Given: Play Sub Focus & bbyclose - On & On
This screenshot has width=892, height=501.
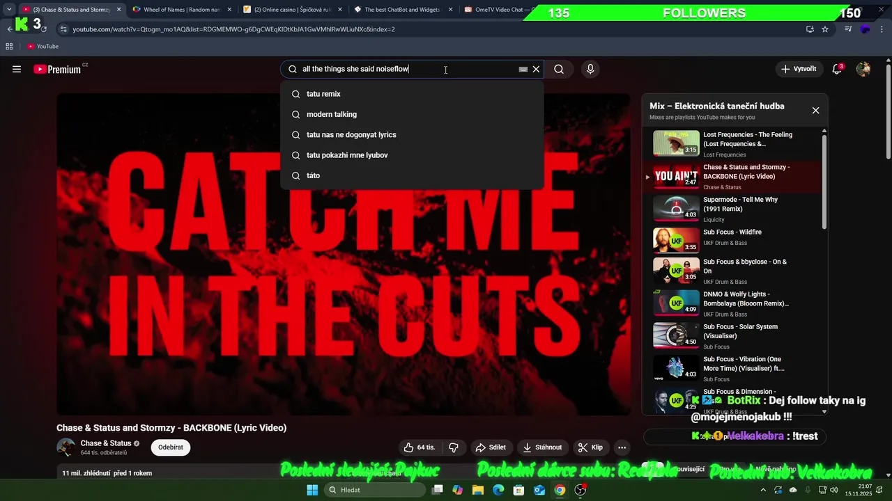Looking at the screenshot, I should pos(732,271).
